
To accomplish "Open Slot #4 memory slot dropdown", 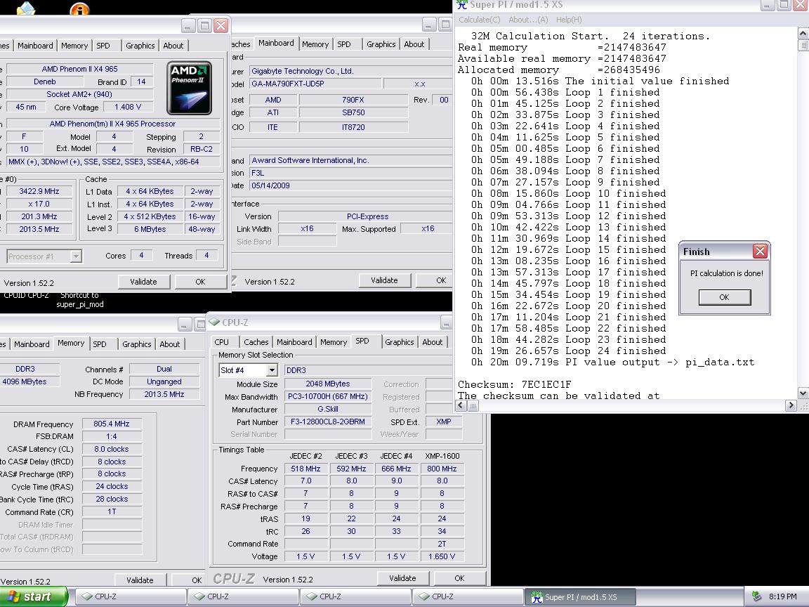I will 272,370.
